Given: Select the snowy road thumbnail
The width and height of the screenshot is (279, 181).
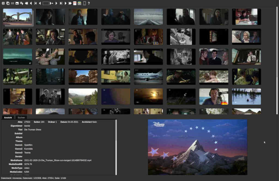Looking at the screenshot, I should tap(148, 17).
